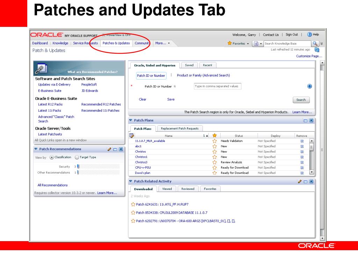Click the Clear link
The height and width of the screenshot is (268, 358).
pyautogui.click(x=143, y=99)
